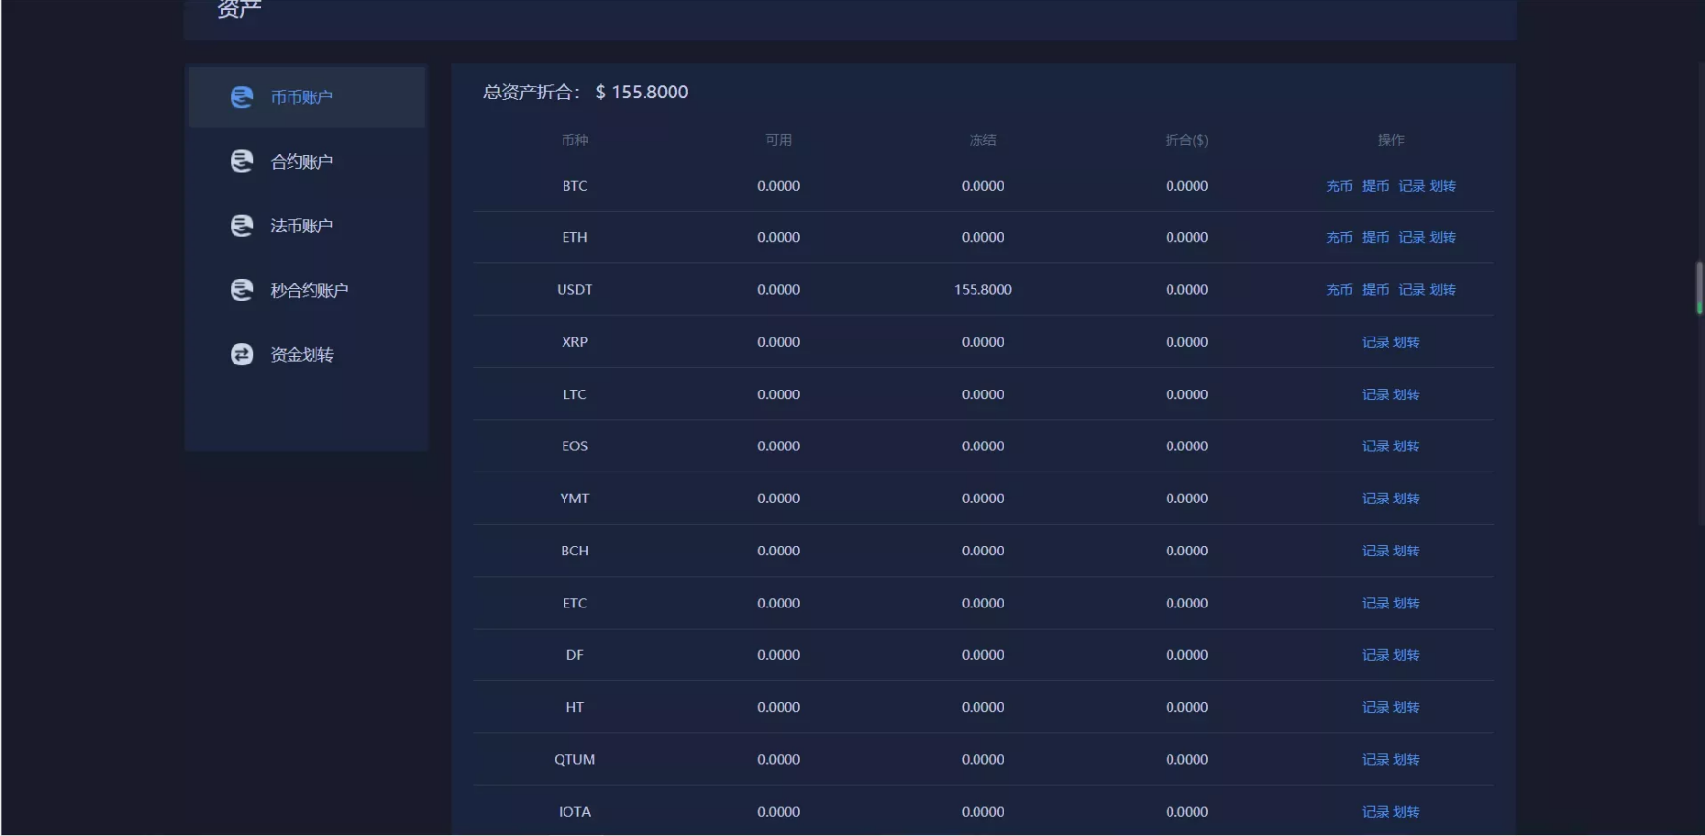Open the 合约账户 account tab
This screenshot has height=836, width=1705.
coord(301,162)
